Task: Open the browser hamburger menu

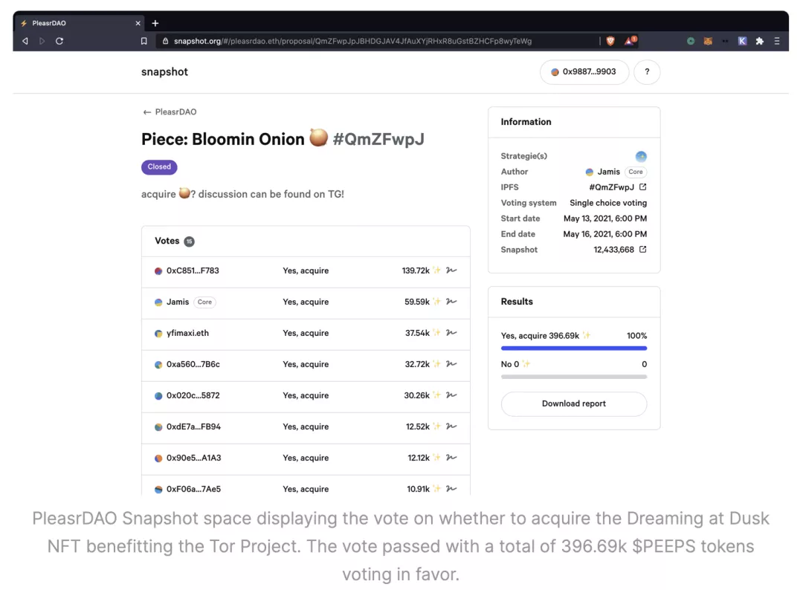Action: [x=777, y=41]
